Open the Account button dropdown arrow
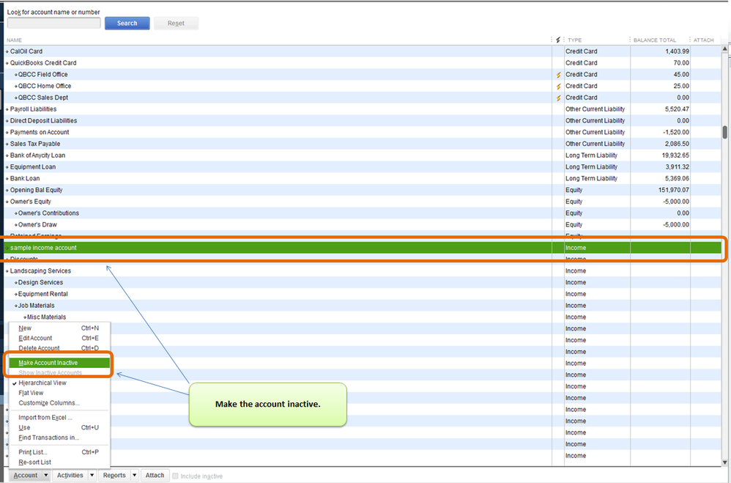 45,475
